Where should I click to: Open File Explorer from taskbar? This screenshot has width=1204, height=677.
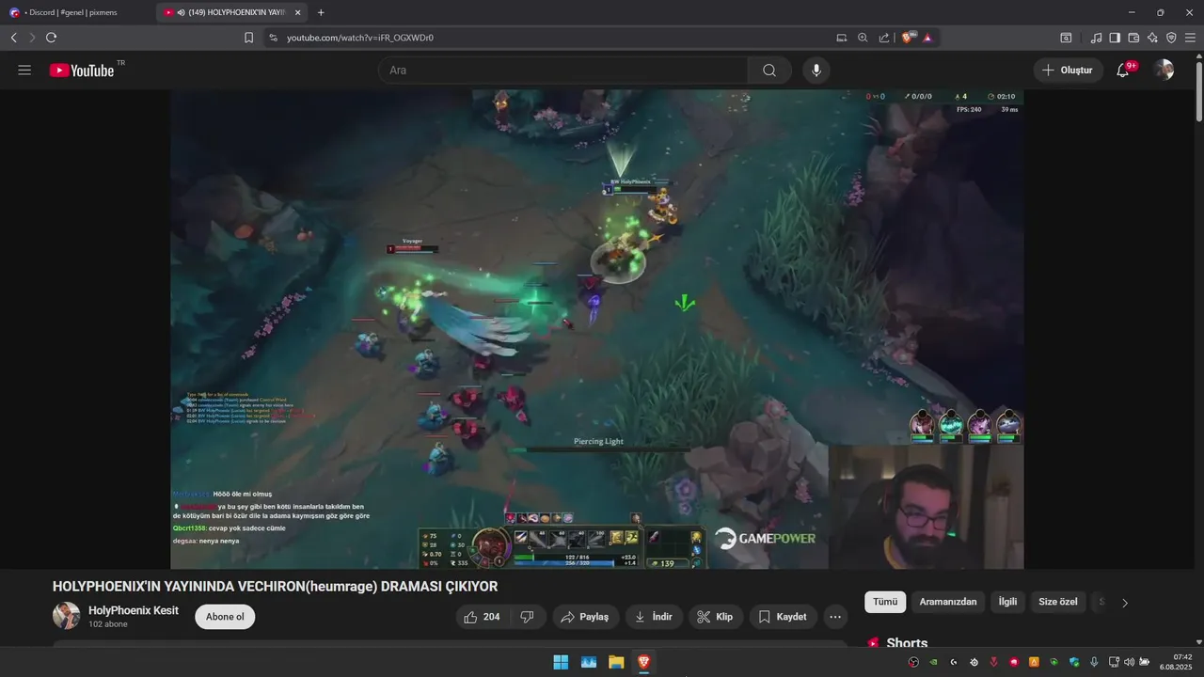coord(616,662)
